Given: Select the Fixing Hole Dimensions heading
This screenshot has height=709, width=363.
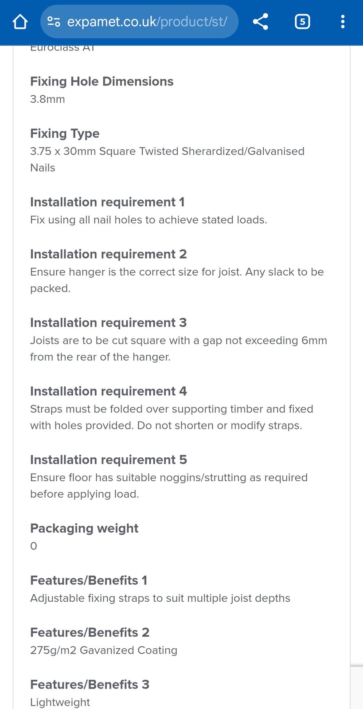Looking at the screenshot, I should 101,82.
